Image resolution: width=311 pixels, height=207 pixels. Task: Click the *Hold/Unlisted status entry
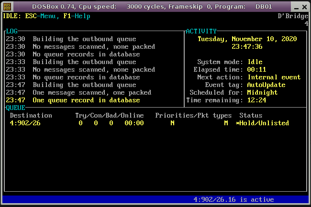262,123
